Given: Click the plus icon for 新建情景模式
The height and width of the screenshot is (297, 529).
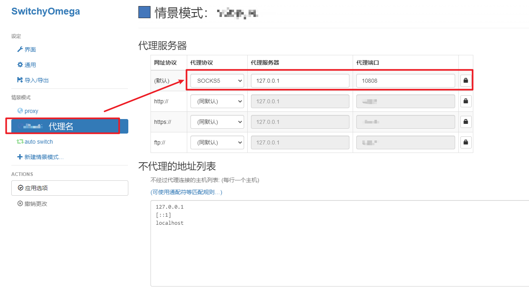Looking at the screenshot, I should click(x=20, y=157).
